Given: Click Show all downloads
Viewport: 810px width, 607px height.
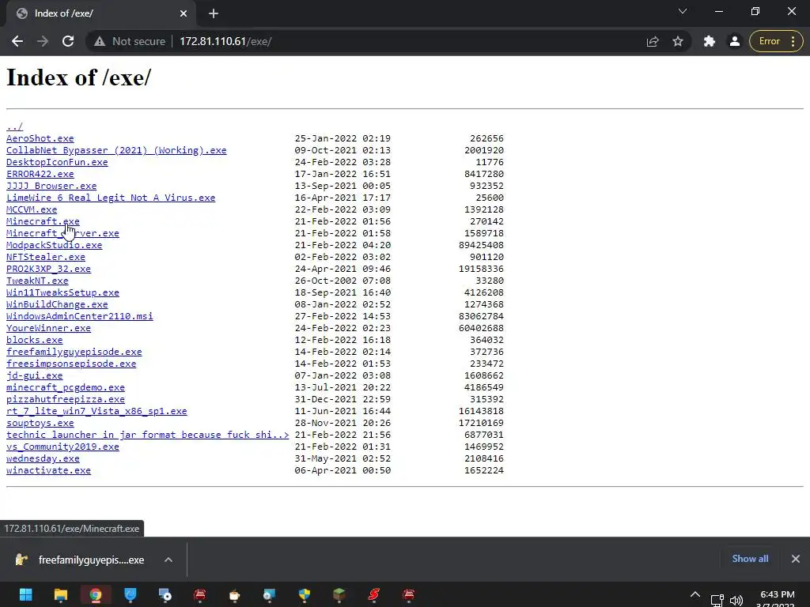Looking at the screenshot, I should (750, 559).
